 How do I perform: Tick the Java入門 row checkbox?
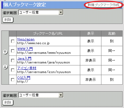[x=13, y=60]
